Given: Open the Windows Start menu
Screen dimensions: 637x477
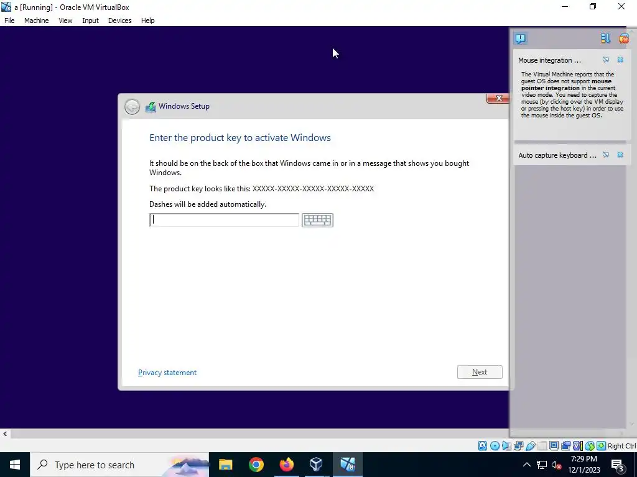Looking at the screenshot, I should (15, 465).
